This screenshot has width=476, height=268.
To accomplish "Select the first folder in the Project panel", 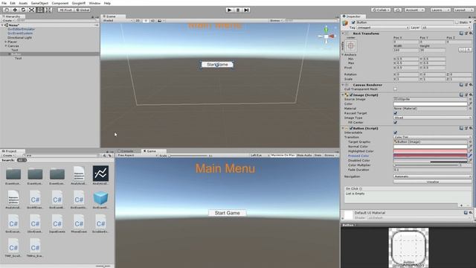I will click(x=13, y=174).
